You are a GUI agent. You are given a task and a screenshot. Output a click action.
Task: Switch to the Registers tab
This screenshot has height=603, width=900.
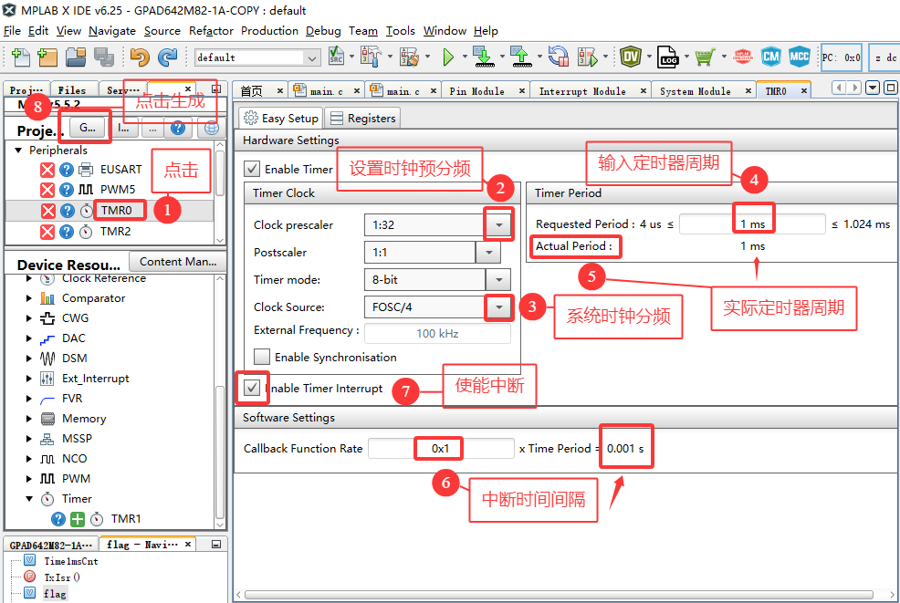tap(362, 119)
